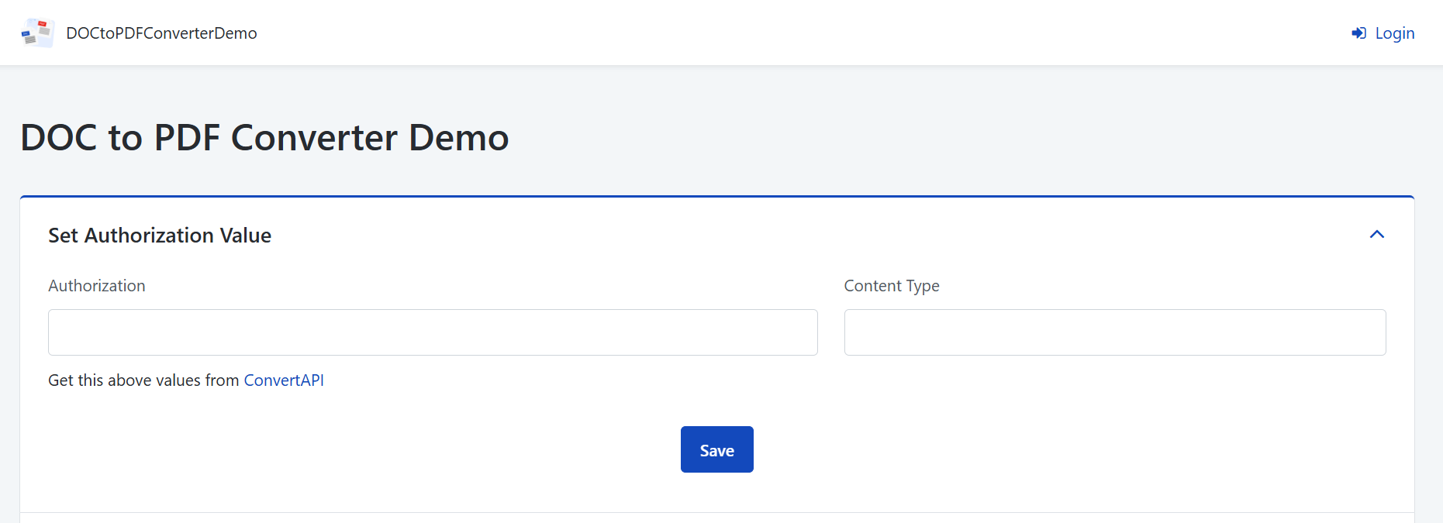Viewport: 1443px width, 523px height.
Task: Open the ConvertAPI link
Action: (284, 380)
